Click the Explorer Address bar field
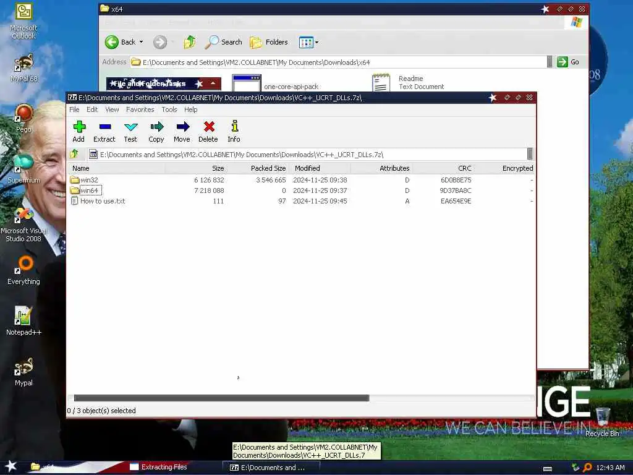Viewport: 633px width, 475px height. 338,62
